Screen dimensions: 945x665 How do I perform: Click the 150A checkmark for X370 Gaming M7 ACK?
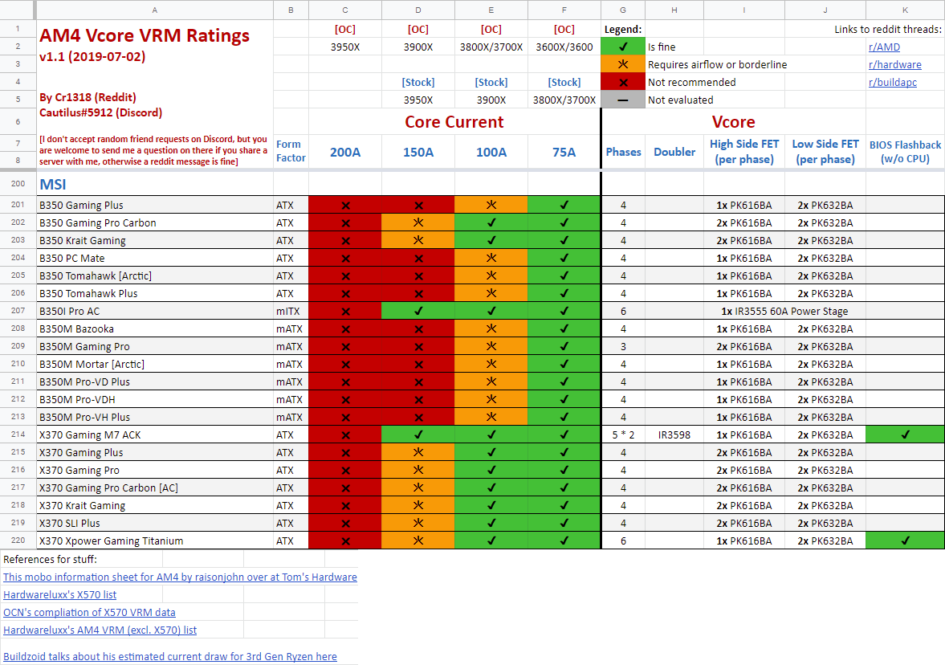pos(418,434)
